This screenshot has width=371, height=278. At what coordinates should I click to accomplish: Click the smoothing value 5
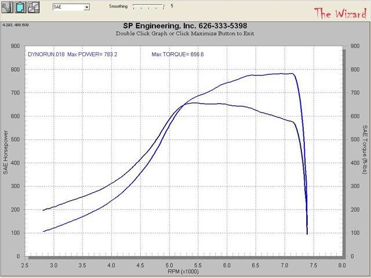pyautogui.click(x=171, y=6)
